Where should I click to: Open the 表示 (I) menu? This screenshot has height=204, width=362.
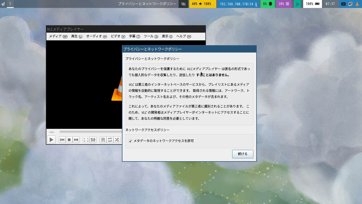coord(167,36)
